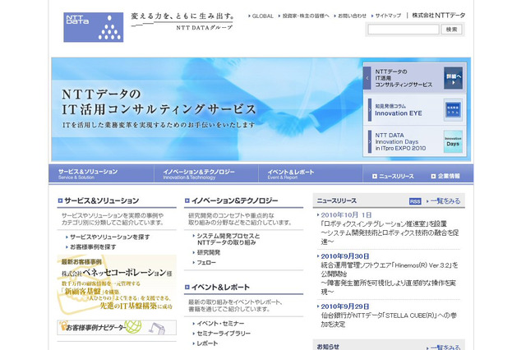This screenshot has width=526, height=350.
Task: Click the left arrow on banner panel
Action: pos(367,78)
